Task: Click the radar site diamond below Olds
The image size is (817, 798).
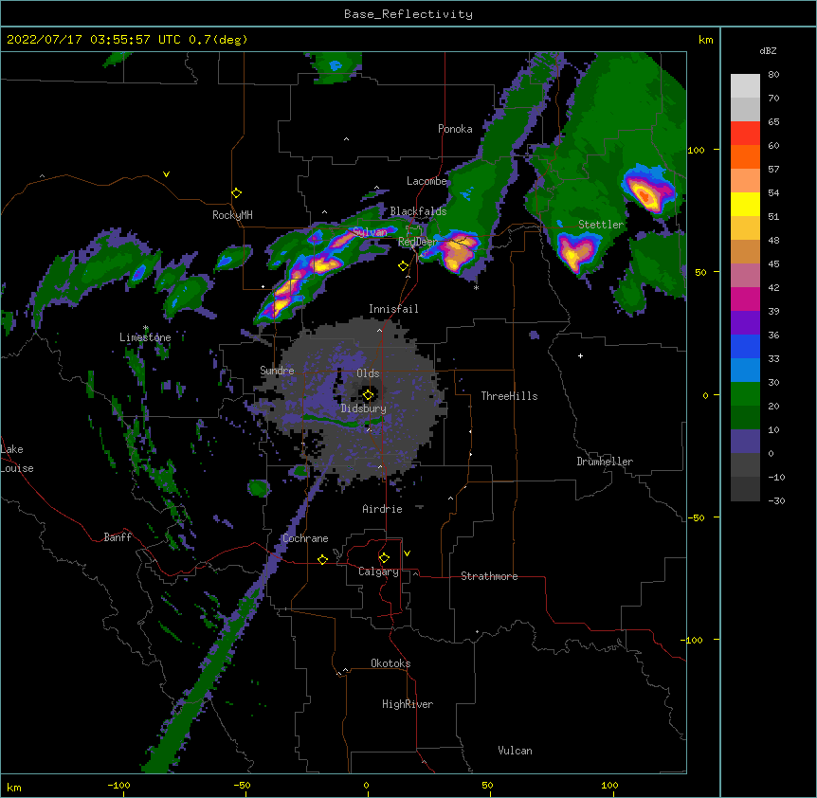Action: click(368, 395)
